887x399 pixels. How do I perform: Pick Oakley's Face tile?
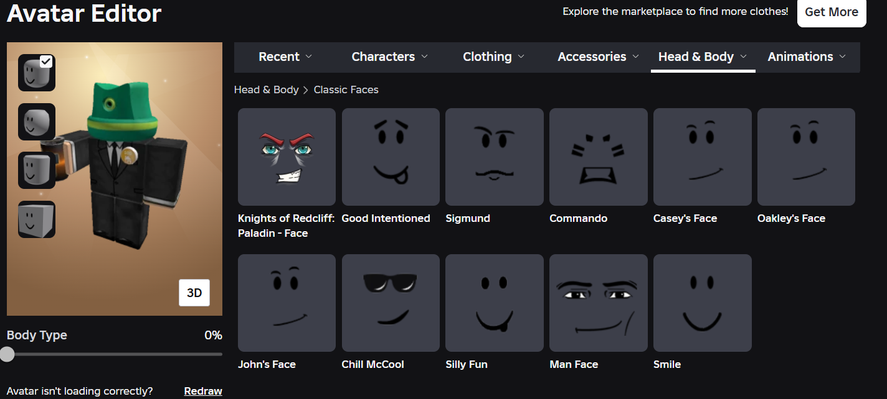[x=806, y=157]
